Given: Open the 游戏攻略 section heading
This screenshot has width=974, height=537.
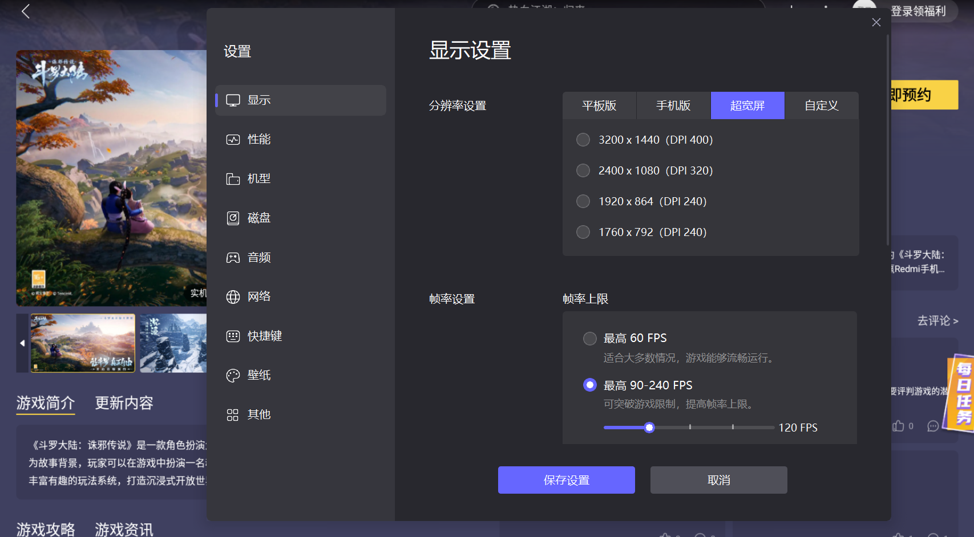Looking at the screenshot, I should (x=46, y=529).
